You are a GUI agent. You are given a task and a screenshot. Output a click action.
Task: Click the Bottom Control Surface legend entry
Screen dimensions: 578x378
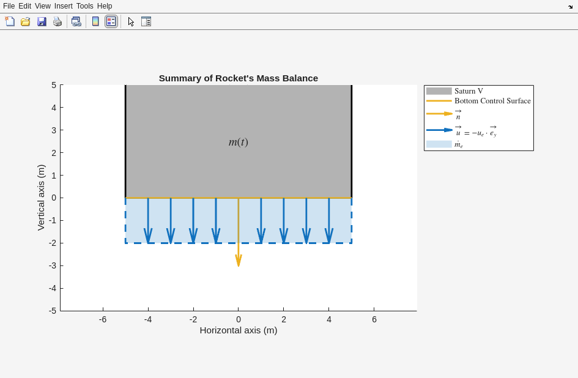tap(492, 101)
